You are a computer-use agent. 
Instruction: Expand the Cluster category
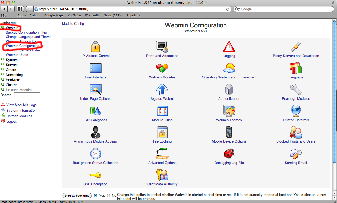3,84
